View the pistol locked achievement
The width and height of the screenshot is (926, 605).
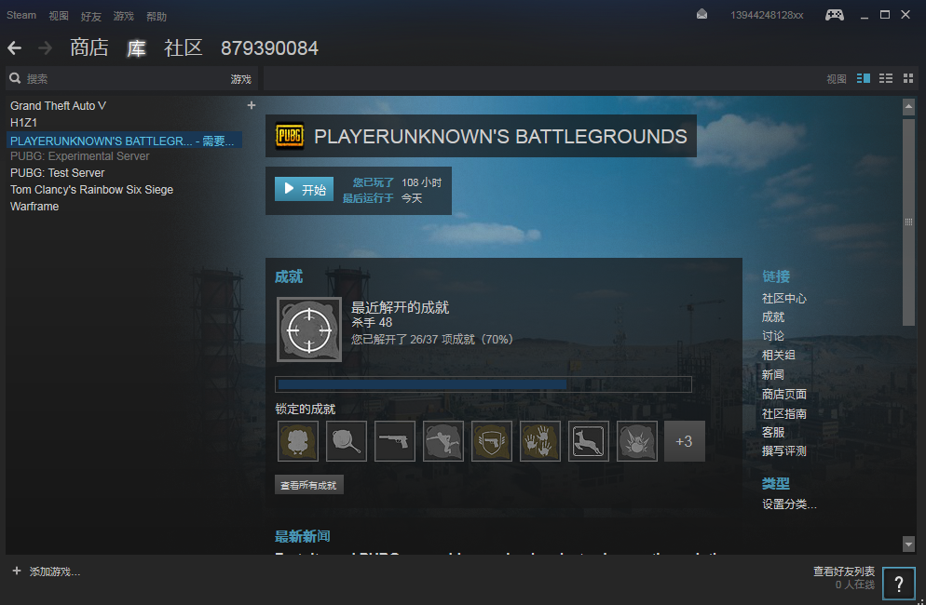(395, 441)
